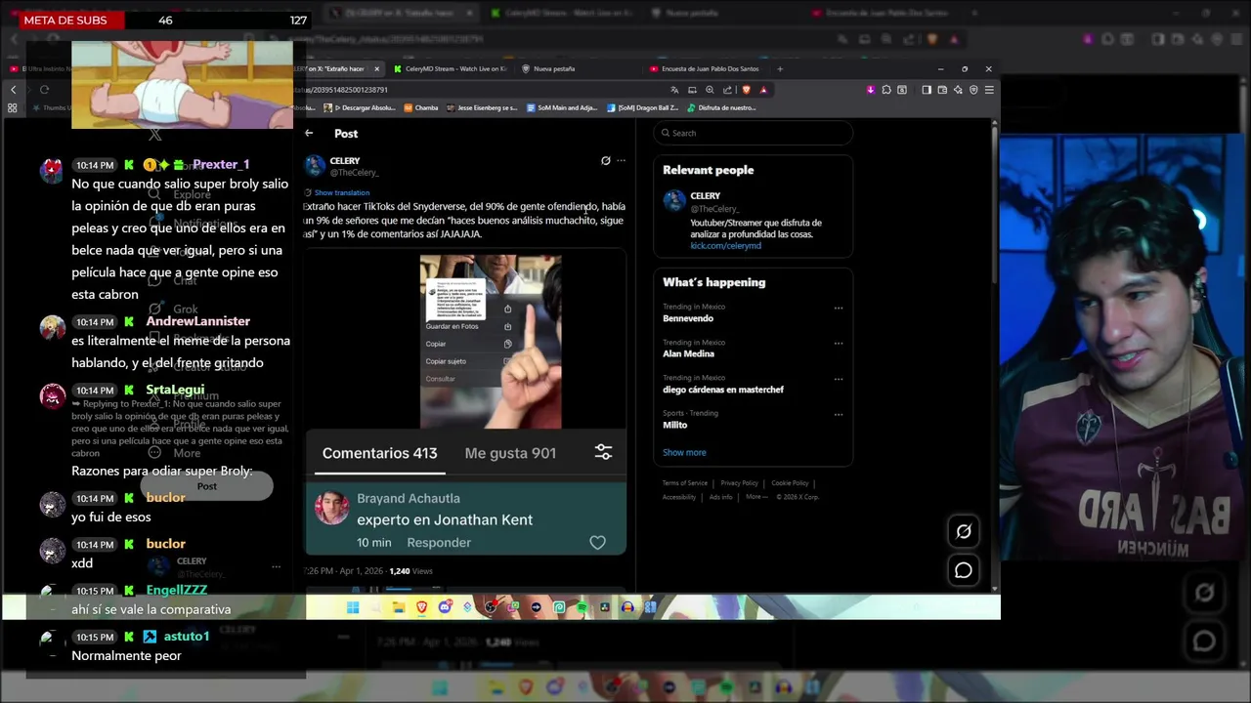Click the address bar URL text

tap(341, 90)
